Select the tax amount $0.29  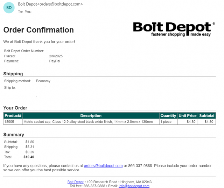(x=30, y=152)
